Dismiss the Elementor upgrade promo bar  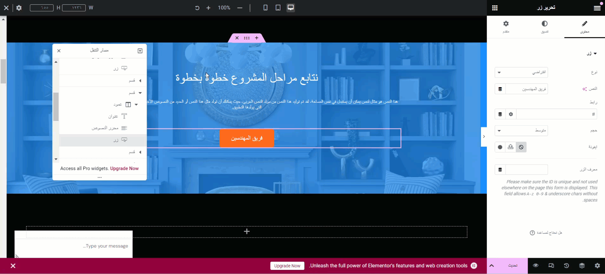[x=13, y=266]
